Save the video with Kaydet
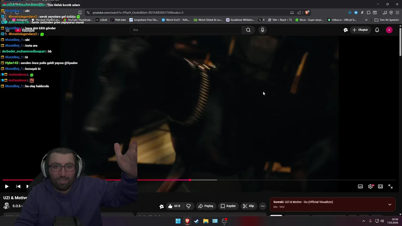 [x=228, y=206]
